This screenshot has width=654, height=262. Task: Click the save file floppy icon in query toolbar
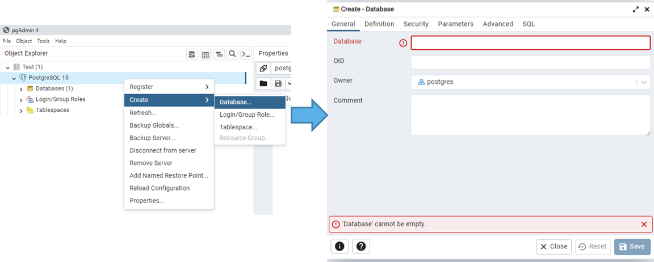[x=278, y=83]
